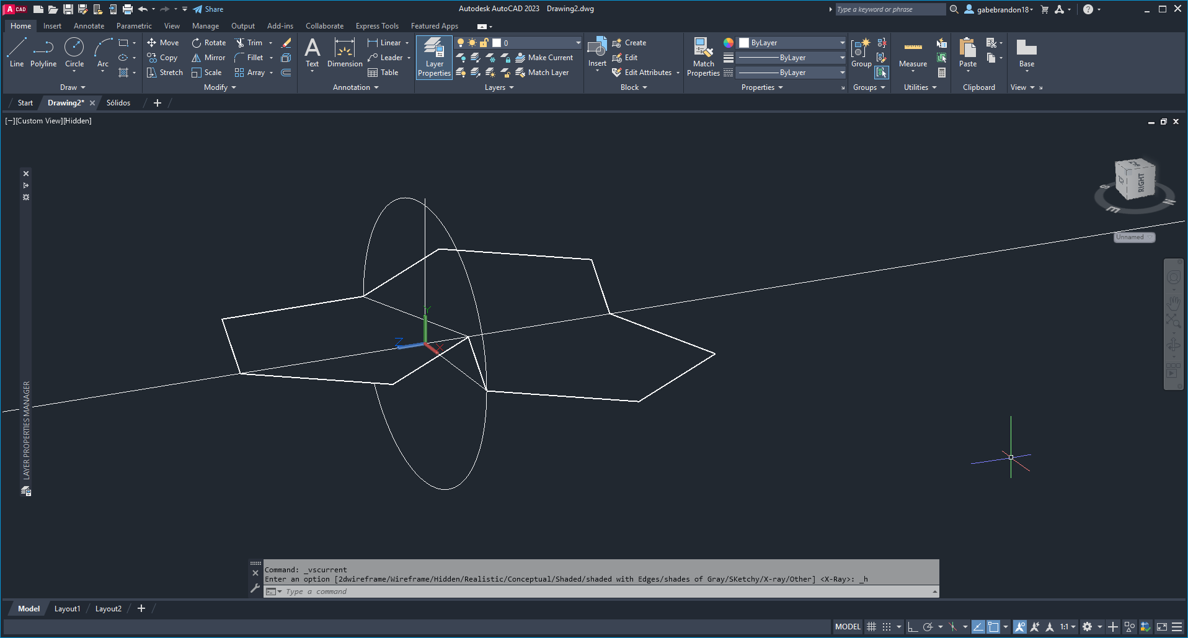Toggle snap mode in status bar

click(887, 627)
